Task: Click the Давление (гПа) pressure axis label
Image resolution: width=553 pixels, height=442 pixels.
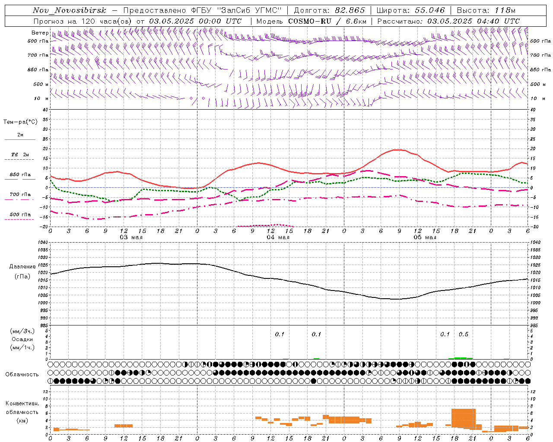Action: point(22,272)
